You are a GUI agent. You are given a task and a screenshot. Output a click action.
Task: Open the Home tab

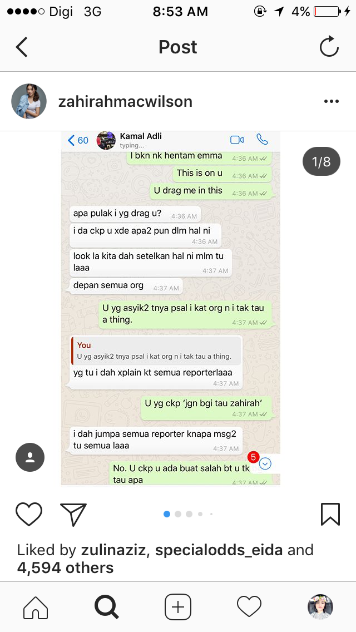point(36,607)
